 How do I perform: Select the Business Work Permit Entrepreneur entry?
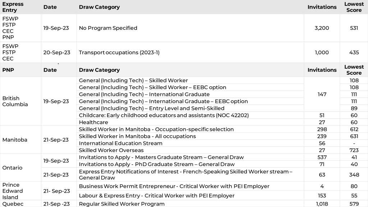click(174, 186)
